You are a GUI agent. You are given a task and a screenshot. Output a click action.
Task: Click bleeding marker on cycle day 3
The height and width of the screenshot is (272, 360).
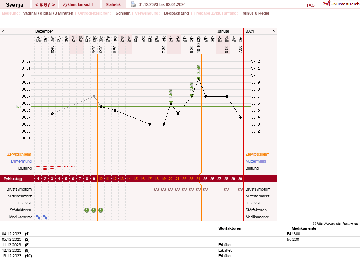point(52,168)
